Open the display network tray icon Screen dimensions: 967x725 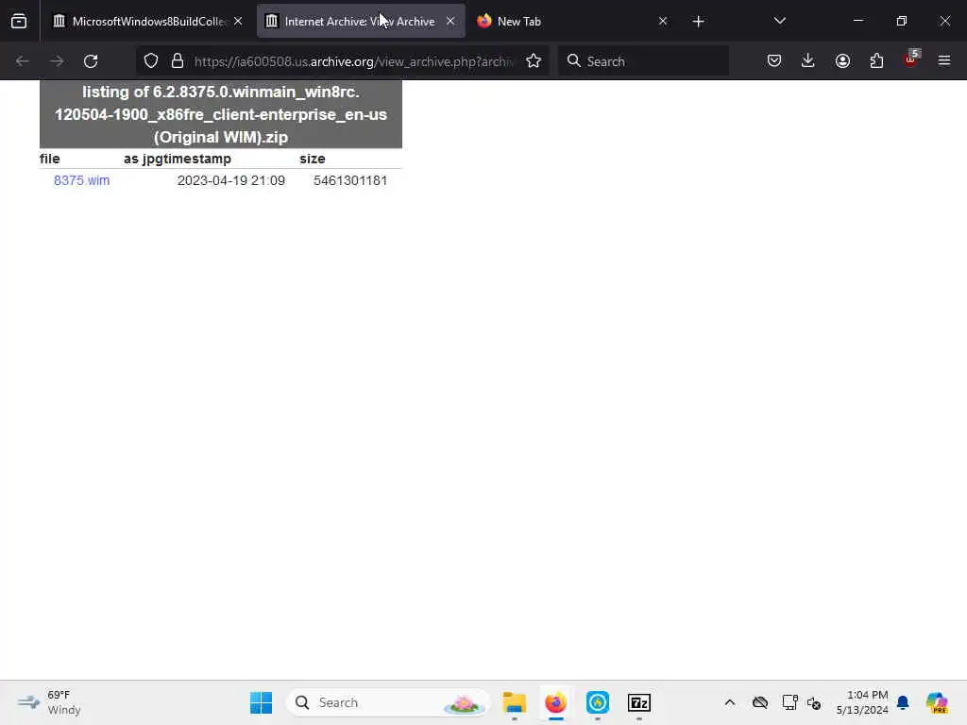(789, 702)
